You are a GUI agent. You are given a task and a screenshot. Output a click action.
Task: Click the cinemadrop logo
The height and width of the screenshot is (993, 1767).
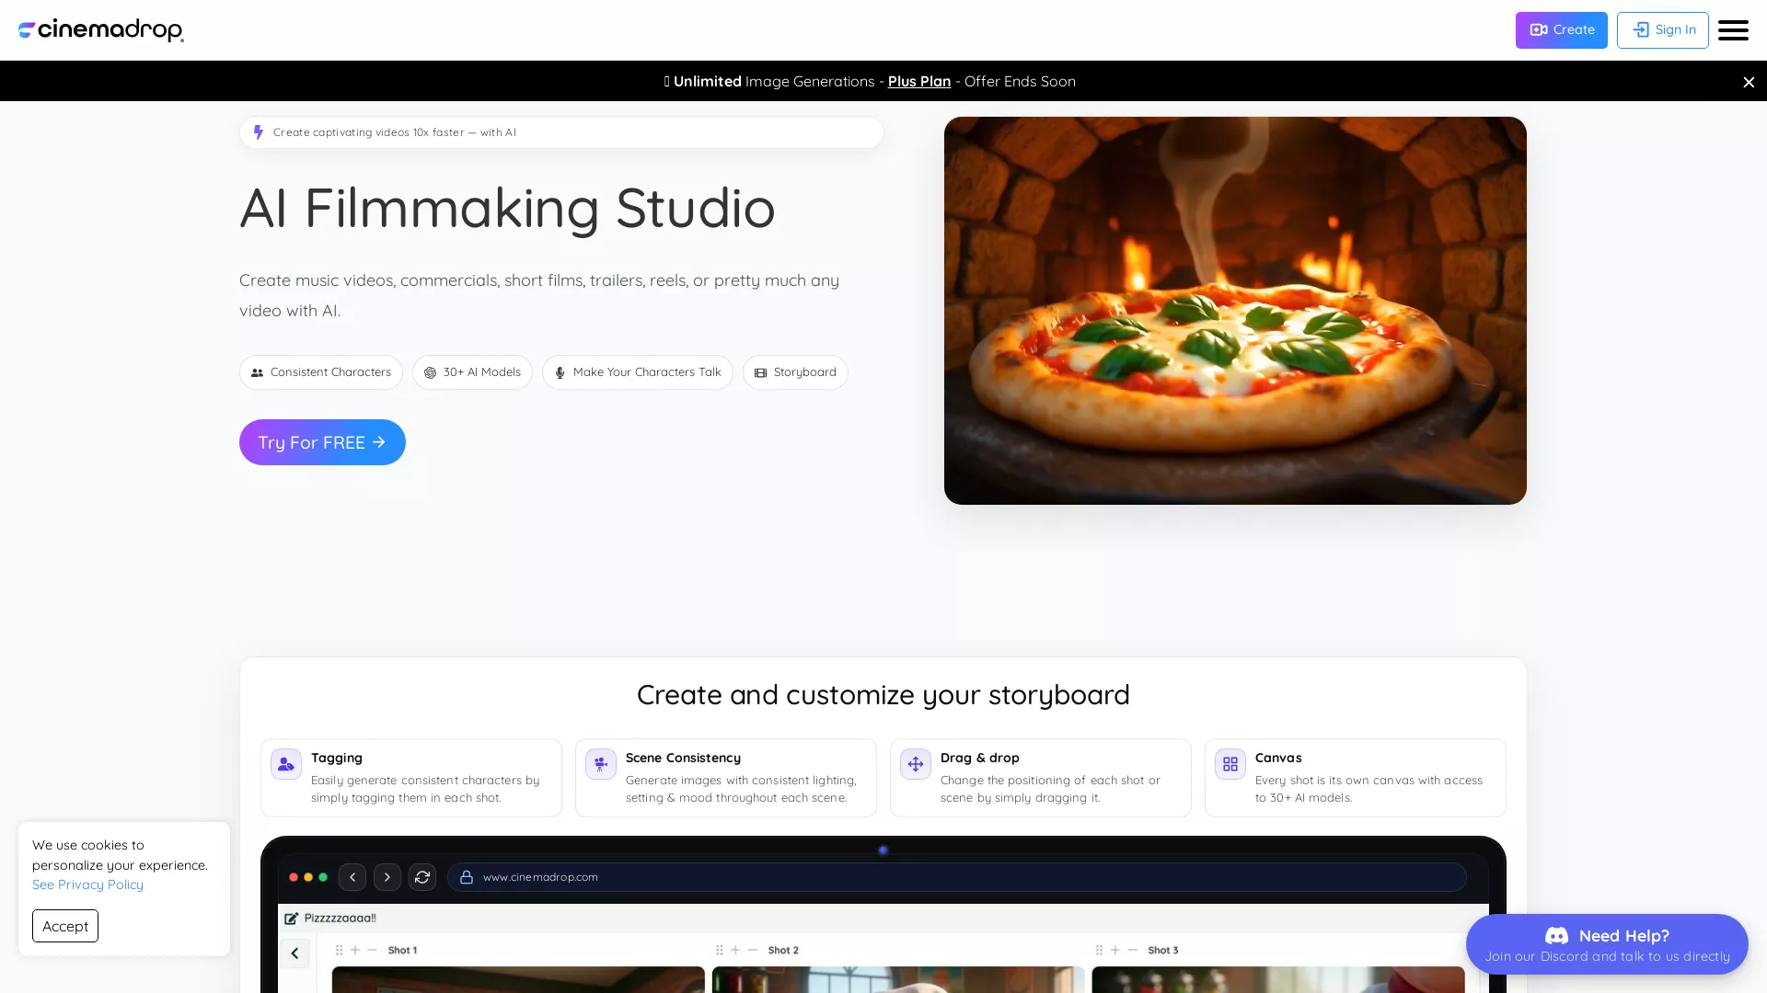click(101, 30)
